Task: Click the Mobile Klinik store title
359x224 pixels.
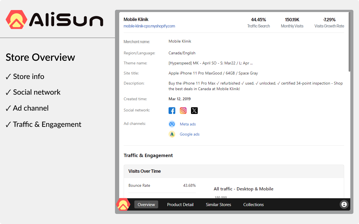Action: click(136, 20)
